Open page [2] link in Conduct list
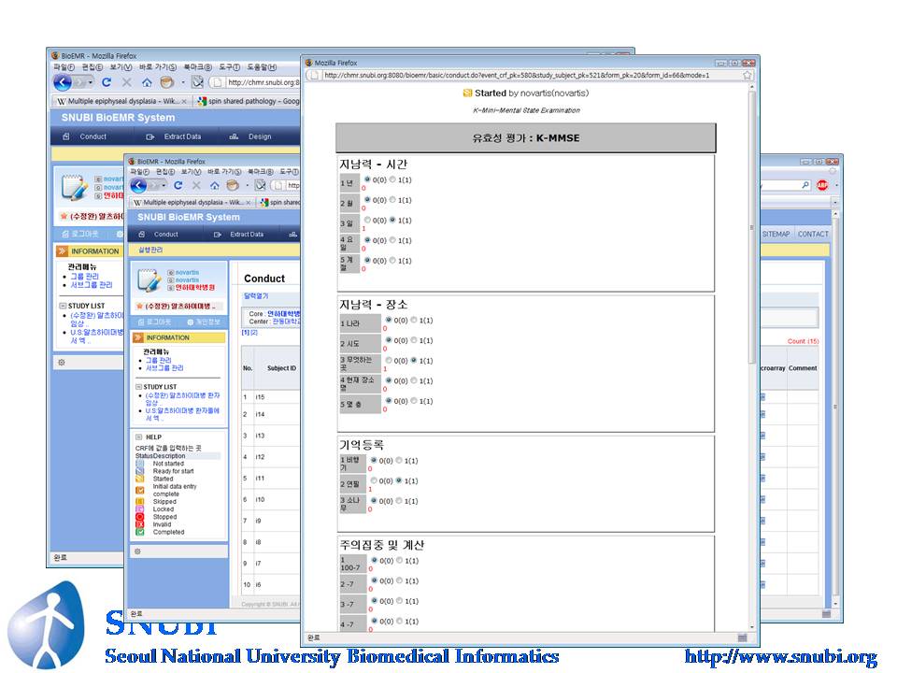Screen dimensions: 897x673 tap(254, 333)
